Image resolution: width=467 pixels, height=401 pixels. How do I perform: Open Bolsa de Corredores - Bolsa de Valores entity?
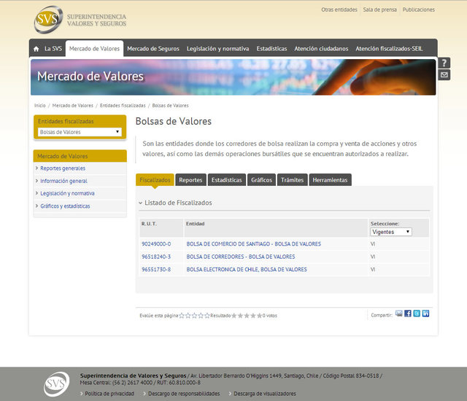click(241, 257)
